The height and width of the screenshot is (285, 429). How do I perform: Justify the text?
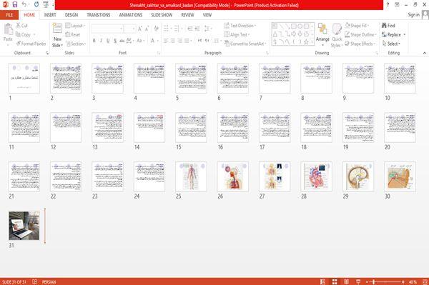187,41
